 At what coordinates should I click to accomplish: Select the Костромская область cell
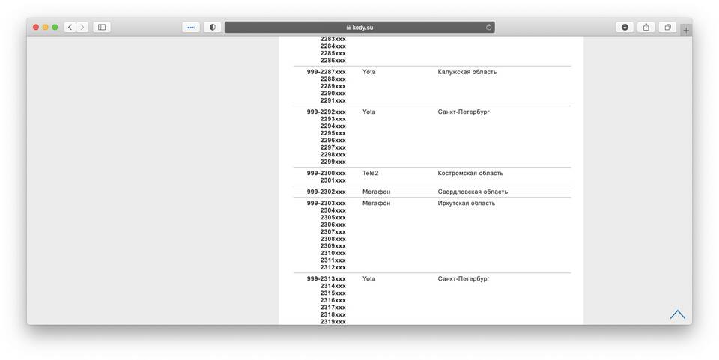tap(470, 174)
